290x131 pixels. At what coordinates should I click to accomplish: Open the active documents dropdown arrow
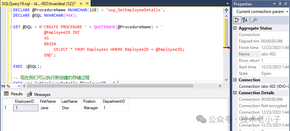coord(227,4)
